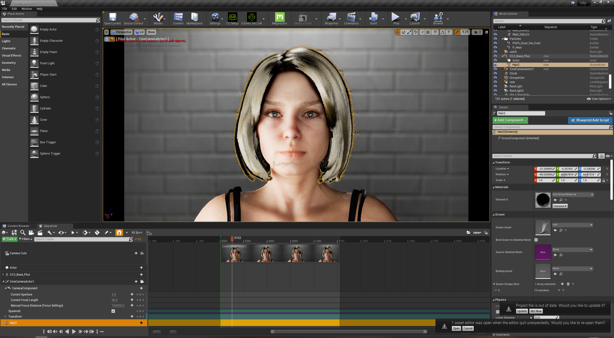The image size is (614, 338).
Task: Toggle the Sequencer auto-key orange button
Action: coord(119,233)
